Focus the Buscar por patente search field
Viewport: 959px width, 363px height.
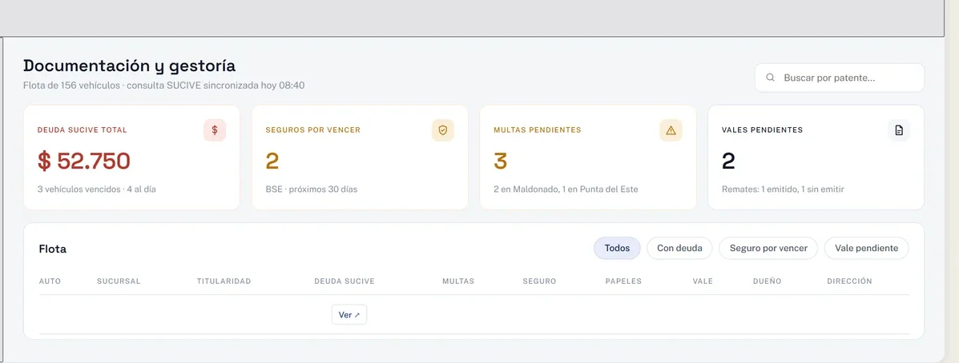click(x=839, y=78)
